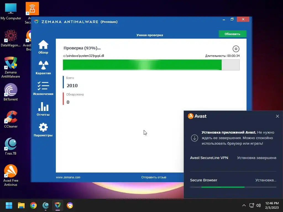Switch to Zemana AntiMalware in the taskbar
The height and width of the screenshot is (212, 283).
point(58,205)
